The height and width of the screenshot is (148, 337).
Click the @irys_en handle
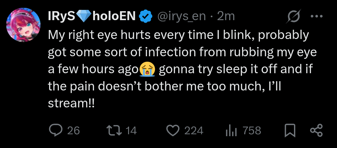click(x=181, y=16)
